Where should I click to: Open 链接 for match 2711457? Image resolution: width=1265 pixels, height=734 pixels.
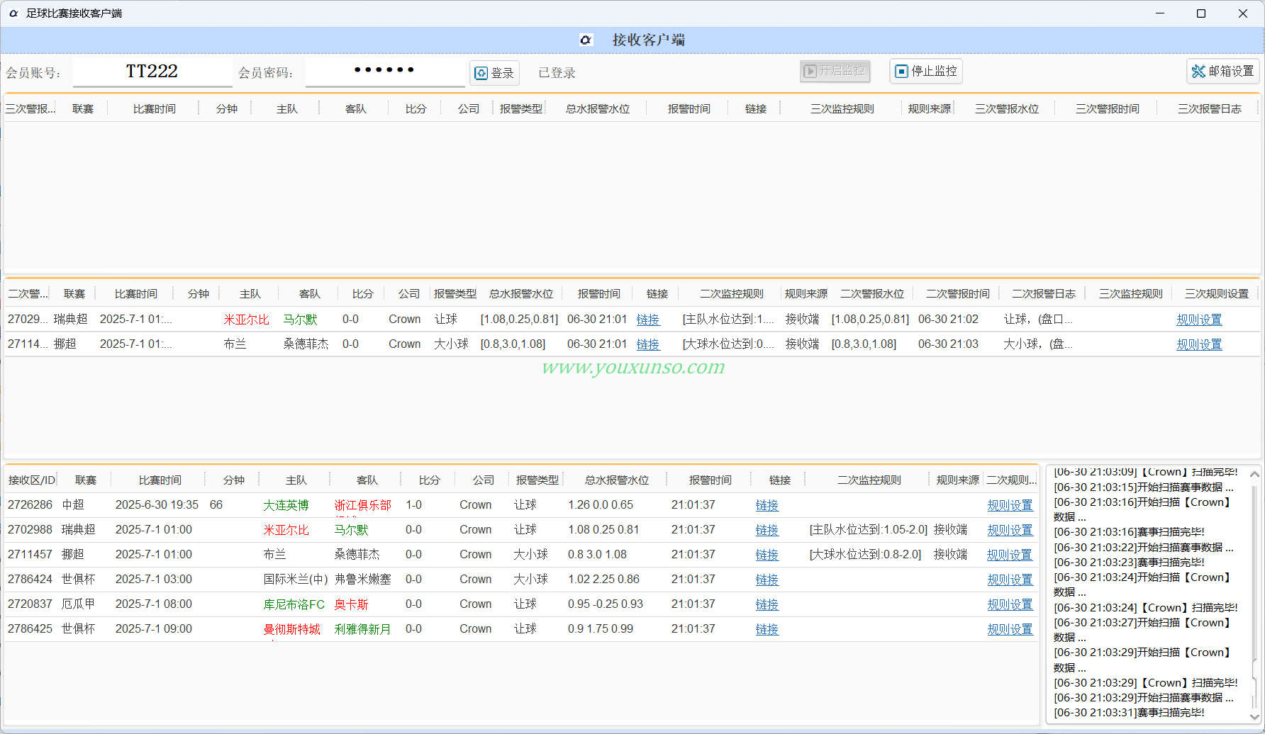767,555
